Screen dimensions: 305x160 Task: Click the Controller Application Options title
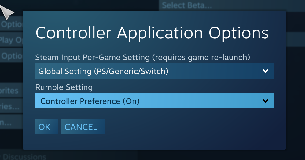click(x=152, y=33)
